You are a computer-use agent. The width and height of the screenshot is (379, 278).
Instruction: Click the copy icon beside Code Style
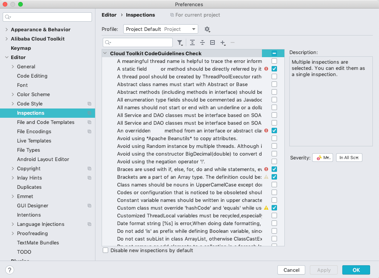tap(89, 104)
